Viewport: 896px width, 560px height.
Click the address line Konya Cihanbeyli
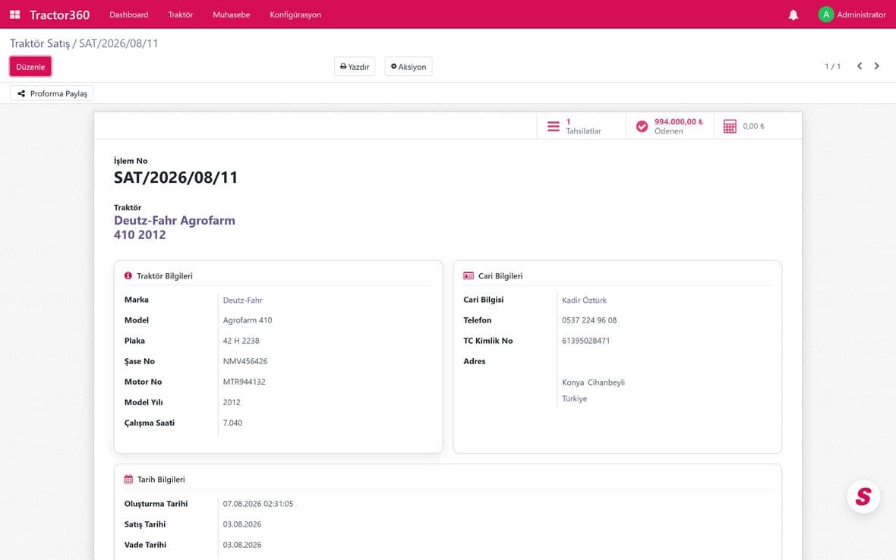click(x=593, y=382)
